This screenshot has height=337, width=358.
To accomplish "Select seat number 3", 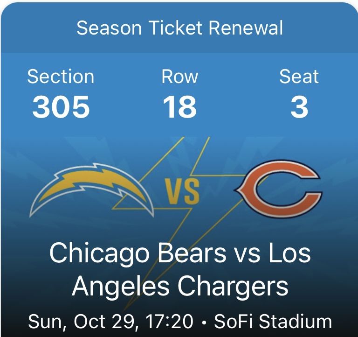I will pos(299,106).
